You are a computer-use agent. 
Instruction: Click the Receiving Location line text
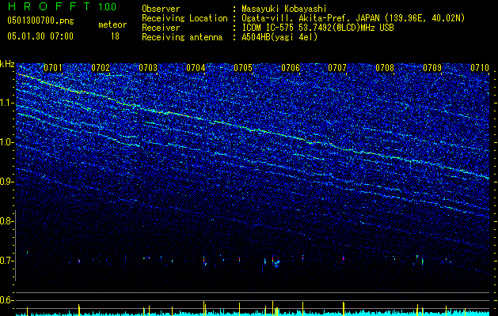pos(303,18)
